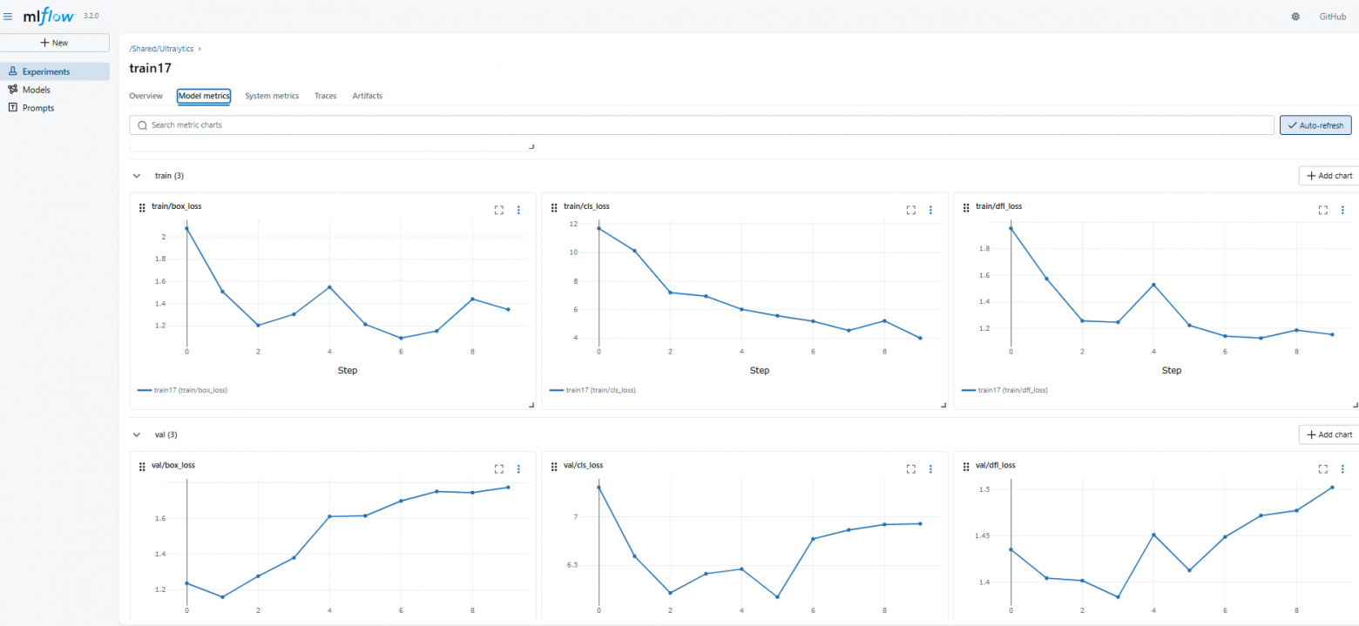Open the kebab menu on train/cls_loss chart

point(930,210)
